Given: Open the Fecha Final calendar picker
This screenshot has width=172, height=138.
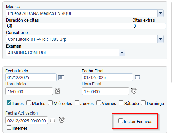Looking at the screenshot, I should (138, 78).
